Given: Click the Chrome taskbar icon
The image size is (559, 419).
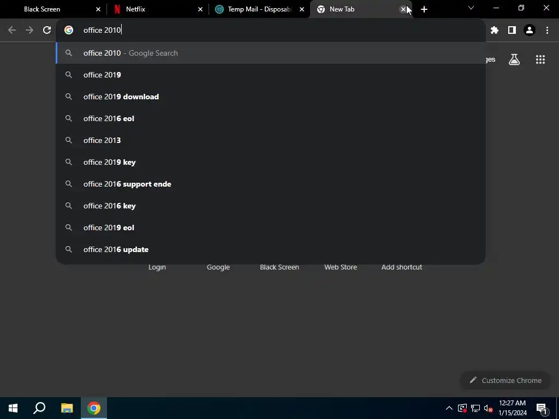Looking at the screenshot, I should point(94,408).
